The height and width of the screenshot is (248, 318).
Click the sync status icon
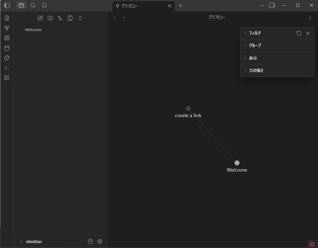click(312, 244)
